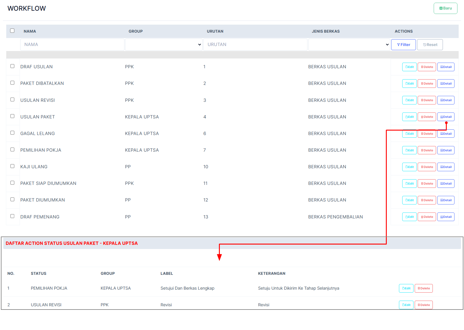
Task: Click the Baru button to add workflow
Action: [x=445, y=8]
